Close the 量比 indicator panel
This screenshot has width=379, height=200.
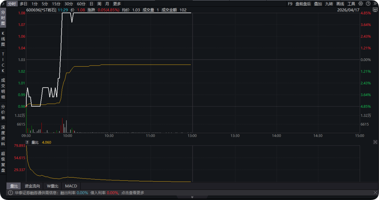point(375,142)
